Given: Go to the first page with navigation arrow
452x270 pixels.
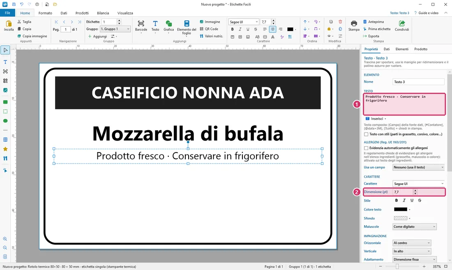Looking at the screenshot, I should pyautogui.click(x=56, y=22).
